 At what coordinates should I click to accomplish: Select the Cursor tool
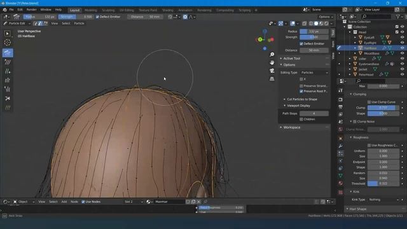click(x=8, y=43)
